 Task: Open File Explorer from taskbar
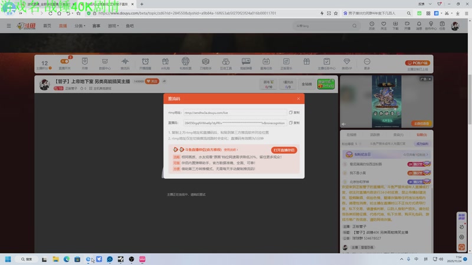55,259
